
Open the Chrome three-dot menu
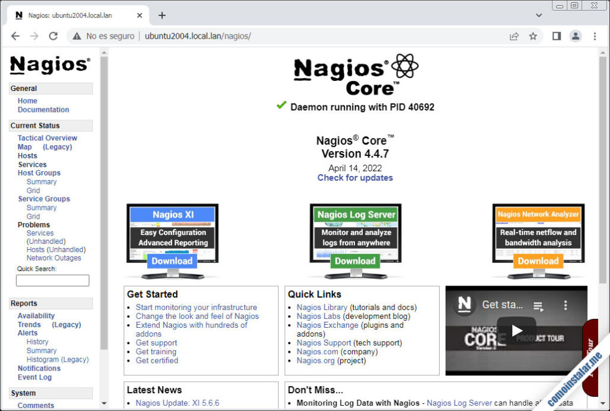(x=595, y=36)
